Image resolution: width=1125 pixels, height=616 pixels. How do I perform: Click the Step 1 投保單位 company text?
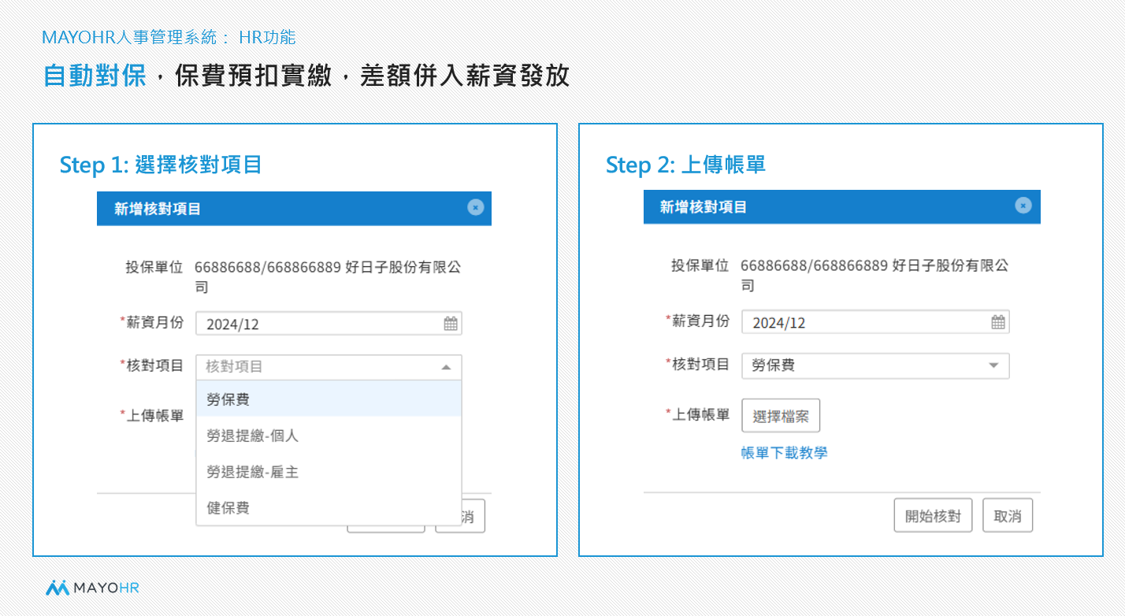[328, 276]
